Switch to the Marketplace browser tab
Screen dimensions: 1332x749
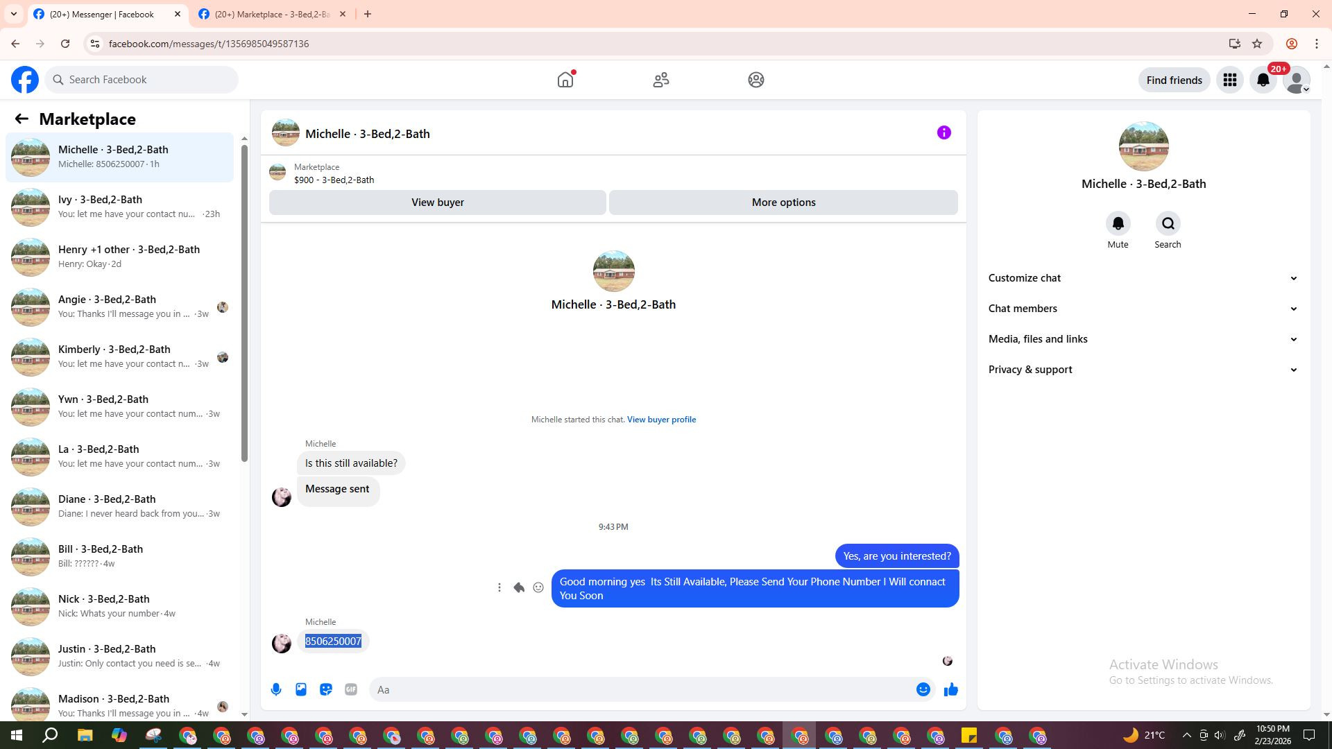click(x=272, y=14)
